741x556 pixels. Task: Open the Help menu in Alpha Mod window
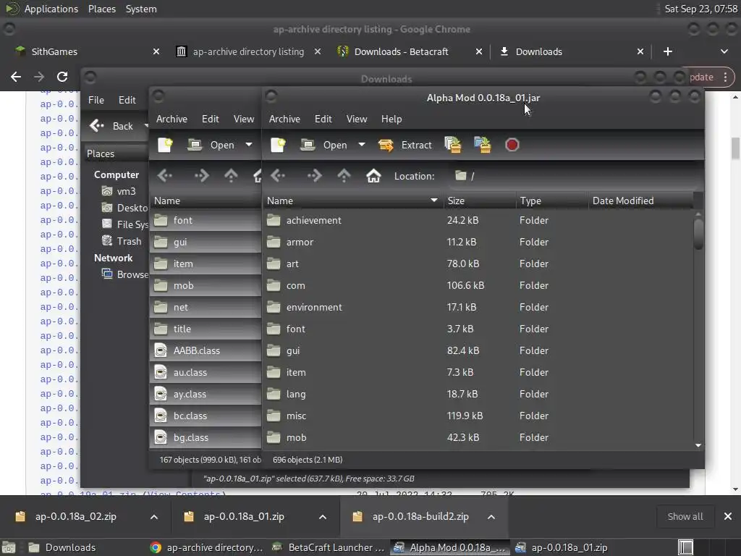pos(391,119)
